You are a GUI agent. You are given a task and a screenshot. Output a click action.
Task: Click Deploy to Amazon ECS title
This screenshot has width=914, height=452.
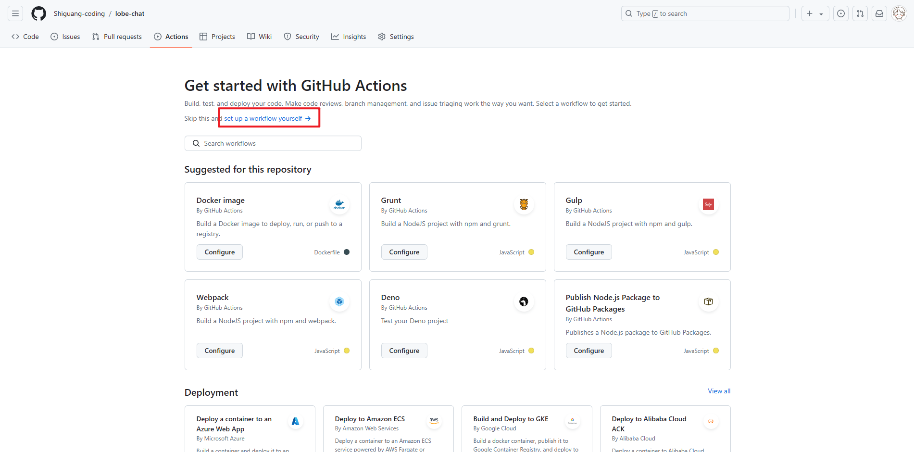coord(370,419)
